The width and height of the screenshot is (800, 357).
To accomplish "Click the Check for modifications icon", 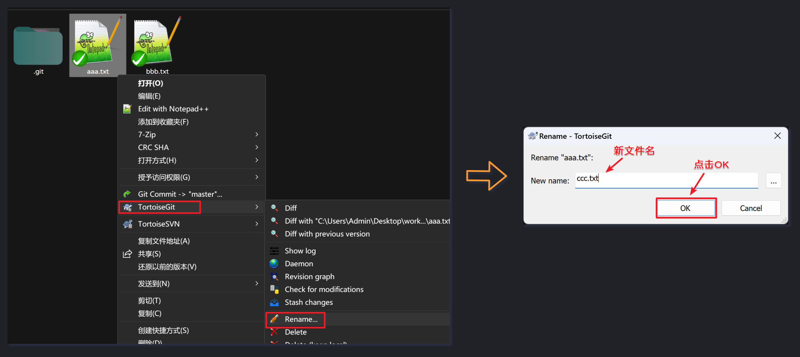I will tap(274, 289).
